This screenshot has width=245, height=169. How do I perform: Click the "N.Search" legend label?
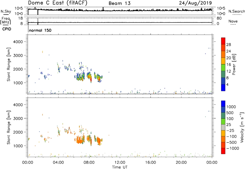point(236,11)
